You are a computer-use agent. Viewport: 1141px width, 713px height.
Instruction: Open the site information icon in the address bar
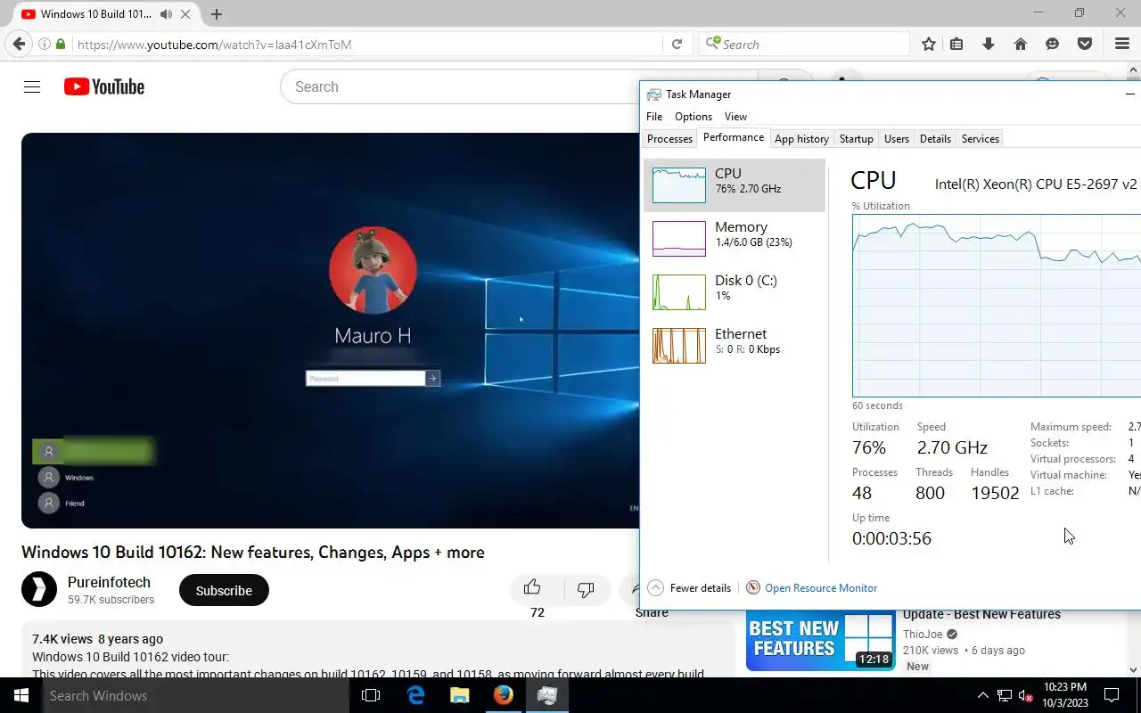pyautogui.click(x=45, y=44)
